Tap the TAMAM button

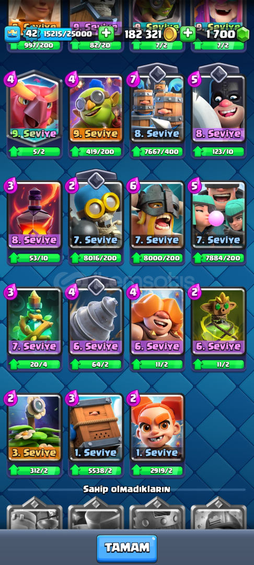(x=127, y=548)
